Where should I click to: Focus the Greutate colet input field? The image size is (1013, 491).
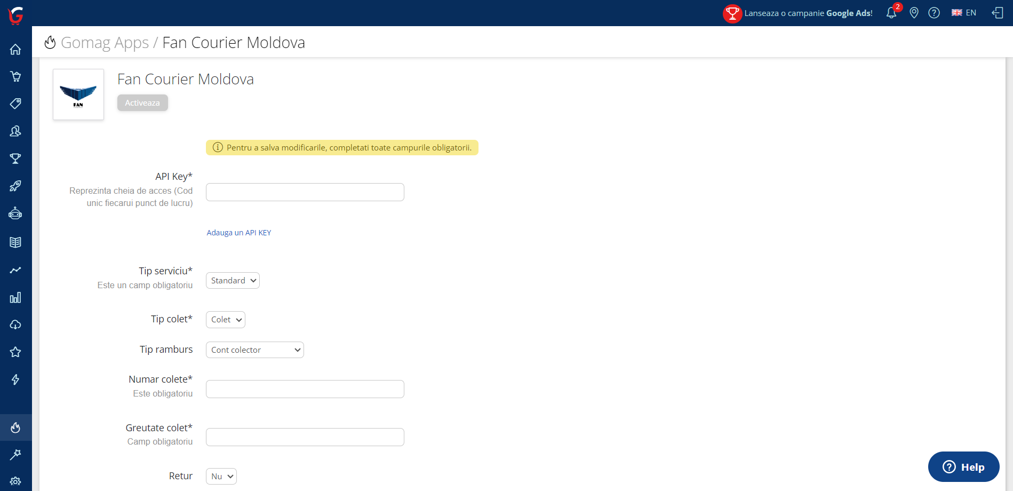[x=305, y=437]
